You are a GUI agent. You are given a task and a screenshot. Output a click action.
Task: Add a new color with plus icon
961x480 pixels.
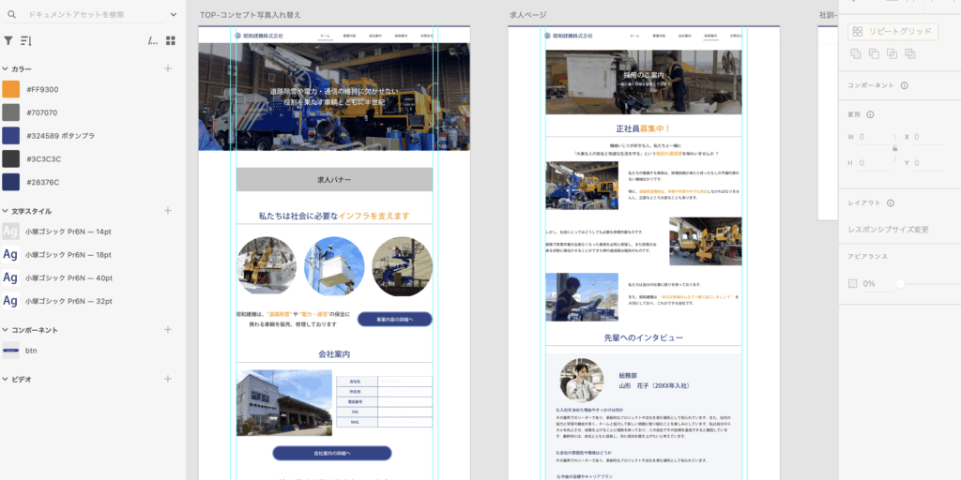click(x=168, y=68)
